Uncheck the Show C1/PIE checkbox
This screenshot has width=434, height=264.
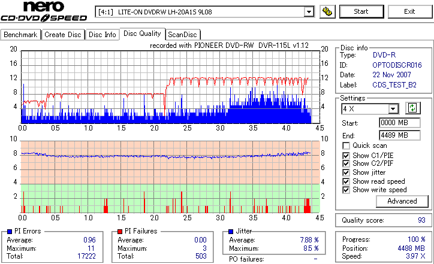[x=346, y=156]
